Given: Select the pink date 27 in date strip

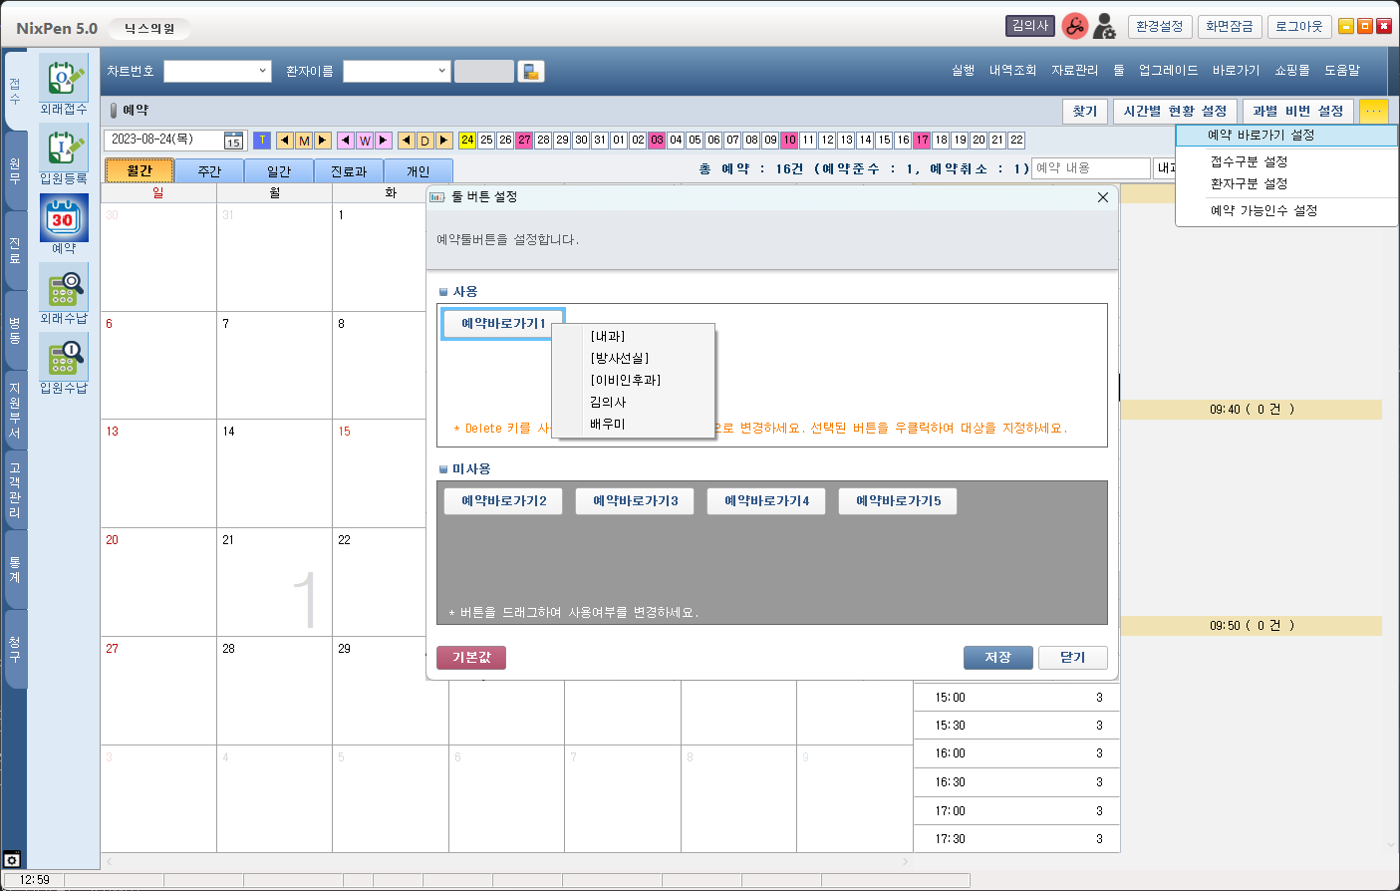Looking at the screenshot, I should pyautogui.click(x=524, y=141).
